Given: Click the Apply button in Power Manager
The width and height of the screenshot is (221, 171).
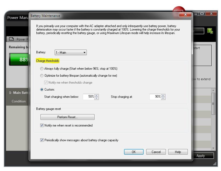Looking at the screenshot, I should tap(200, 156).
